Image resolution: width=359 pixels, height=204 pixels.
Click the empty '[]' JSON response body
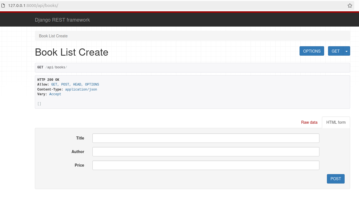(39, 104)
